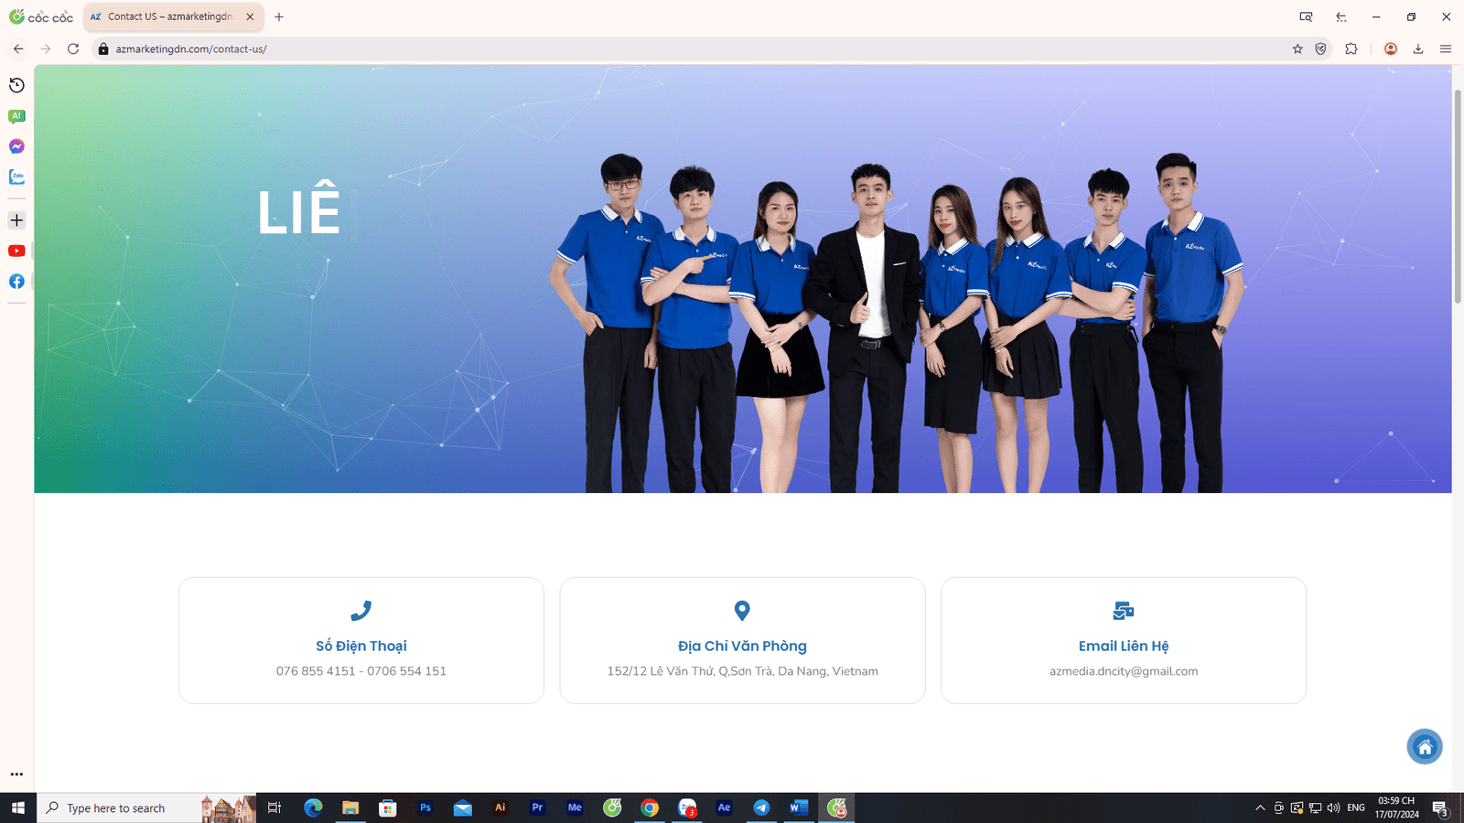The height and width of the screenshot is (823, 1464).
Task: Open the AI assistant sidebar icon
Action: [16, 116]
